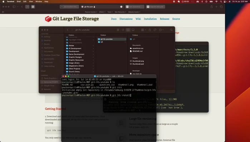Open page menu in address bar

[121, 7]
